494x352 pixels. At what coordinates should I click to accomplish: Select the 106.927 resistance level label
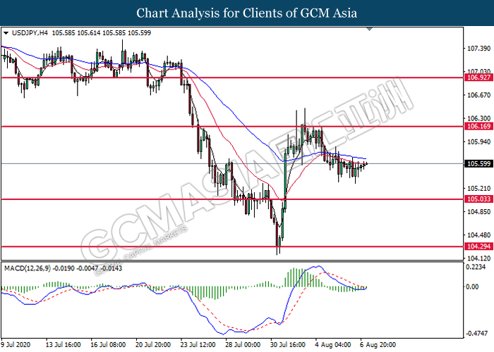478,77
